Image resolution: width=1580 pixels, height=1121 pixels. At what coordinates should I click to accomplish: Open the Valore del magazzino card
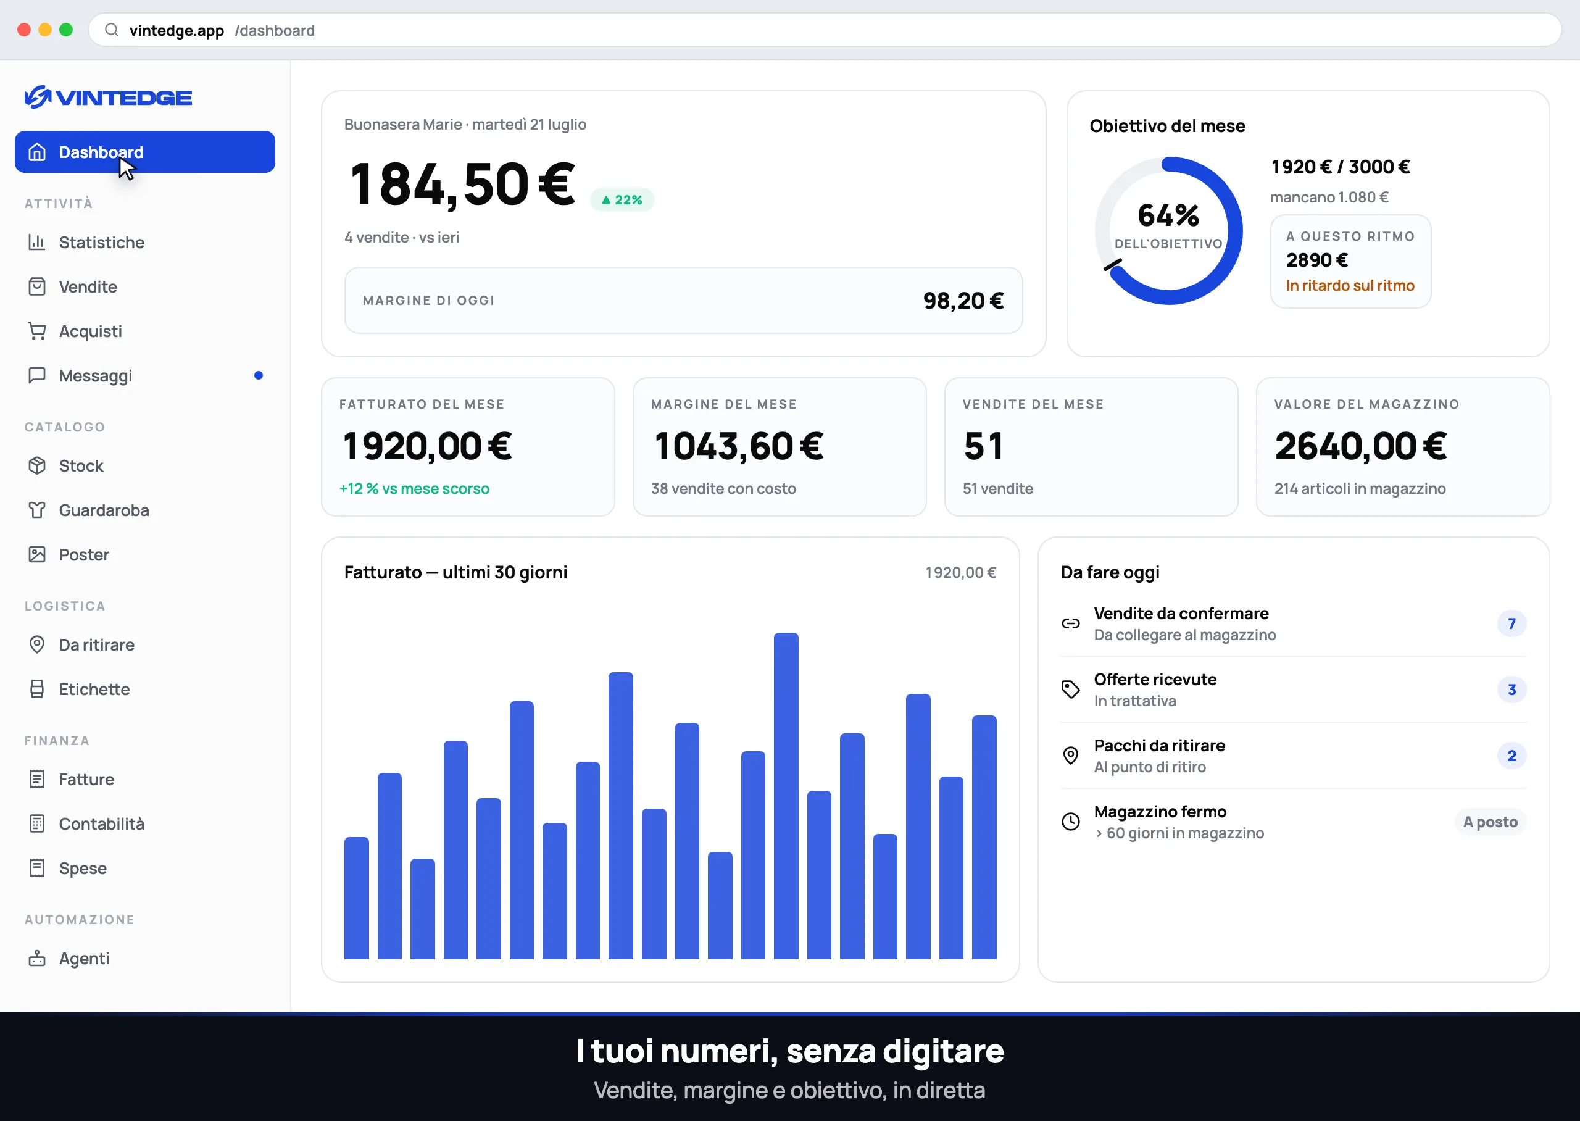pos(1403,446)
